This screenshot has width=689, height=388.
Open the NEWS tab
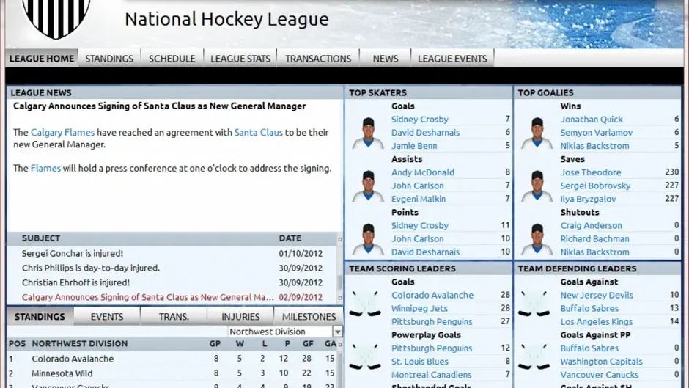point(386,59)
